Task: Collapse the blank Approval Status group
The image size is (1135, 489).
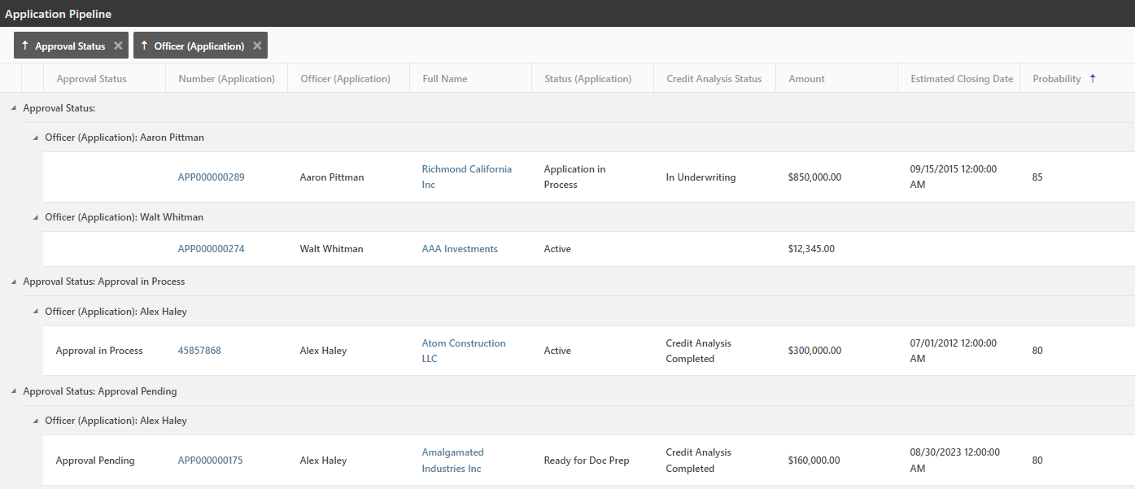Action: pos(13,108)
